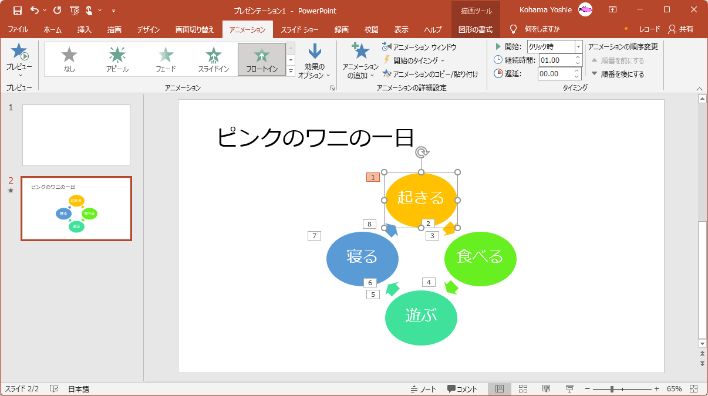Click Move Later (順番を後にする)
Screen dimensions: 708x396
(x=618, y=74)
